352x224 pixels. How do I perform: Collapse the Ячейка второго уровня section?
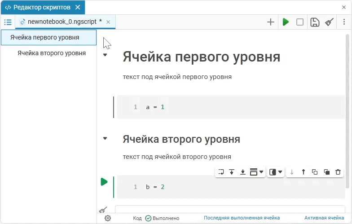(x=105, y=138)
